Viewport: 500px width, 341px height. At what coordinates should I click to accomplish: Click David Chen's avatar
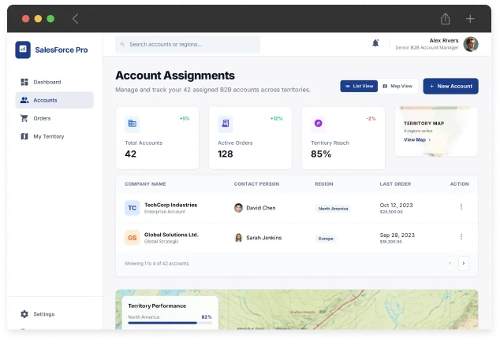(x=238, y=208)
